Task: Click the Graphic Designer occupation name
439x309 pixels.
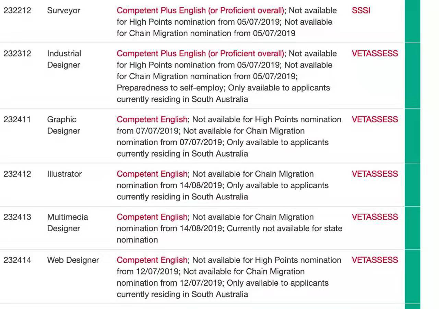Action: 63,125
